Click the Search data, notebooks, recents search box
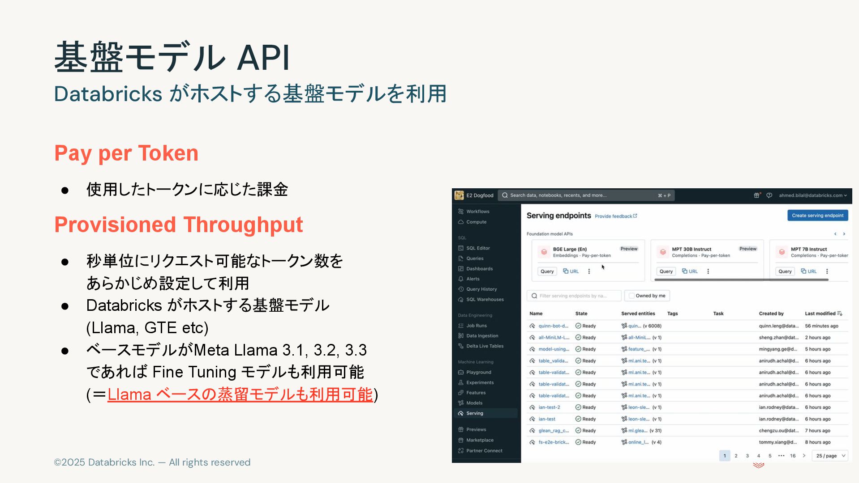The width and height of the screenshot is (859, 483). 586,195
